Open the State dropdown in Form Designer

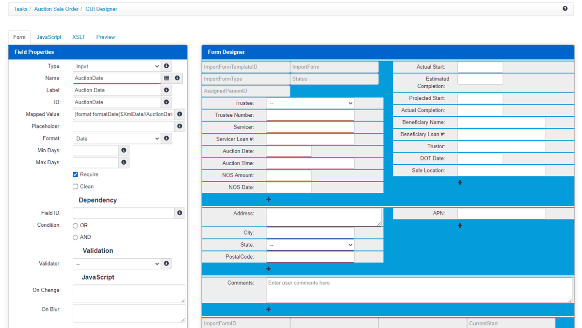[x=310, y=245]
